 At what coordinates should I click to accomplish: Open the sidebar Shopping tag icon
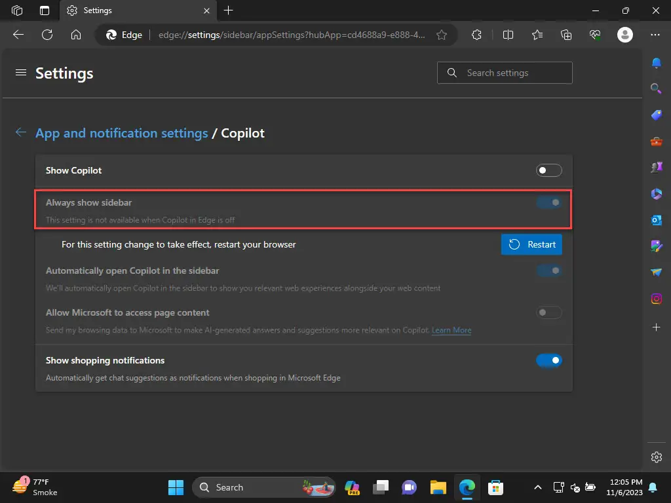(656, 115)
